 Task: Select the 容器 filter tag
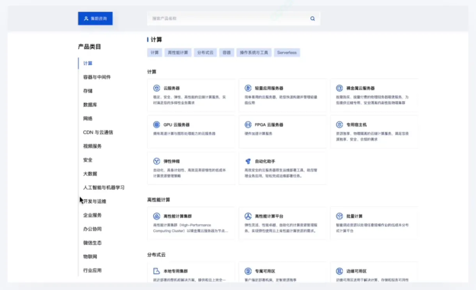226,53
